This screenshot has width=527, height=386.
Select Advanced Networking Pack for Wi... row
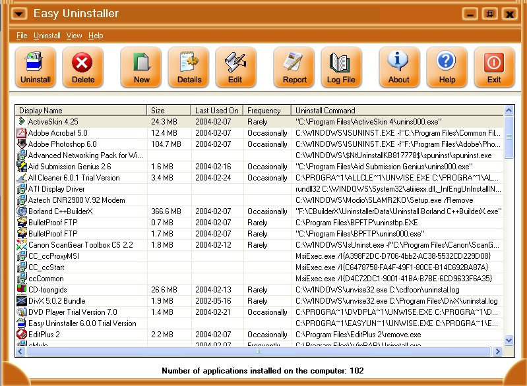tap(259, 155)
